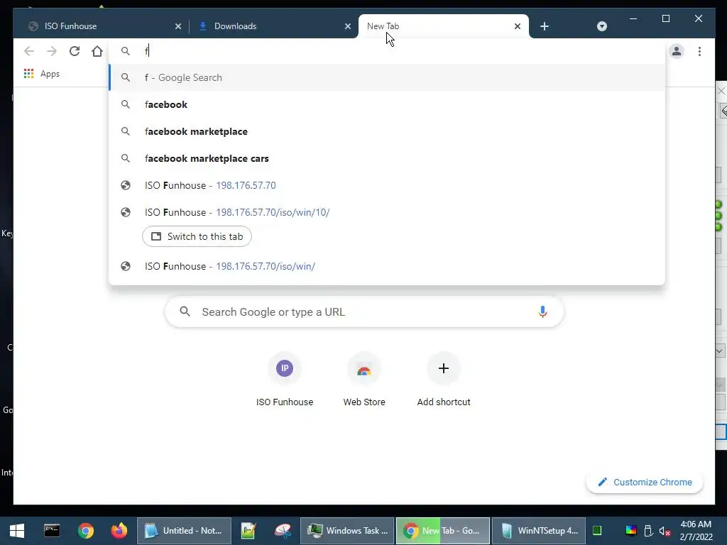Click the muted speaker volume icon
Viewport: 727px width, 545px height.
tap(665, 531)
